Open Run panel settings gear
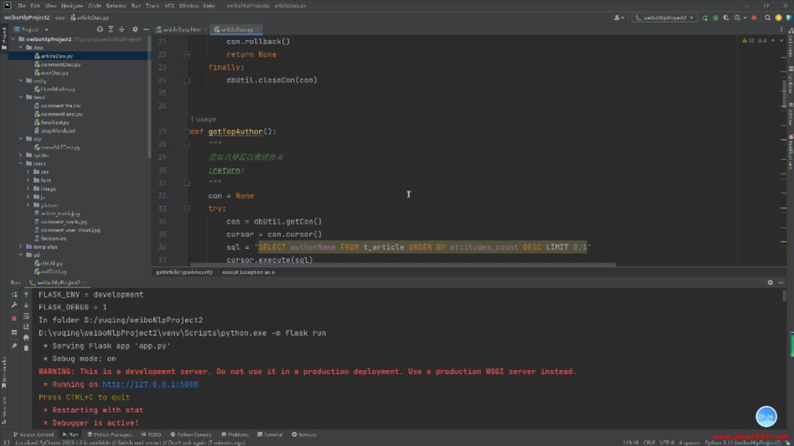This screenshot has height=446, width=794. tap(770, 282)
